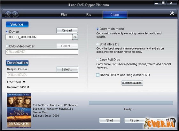179x131 pixels.
Task: Click the Reload button
Action: 67,30
